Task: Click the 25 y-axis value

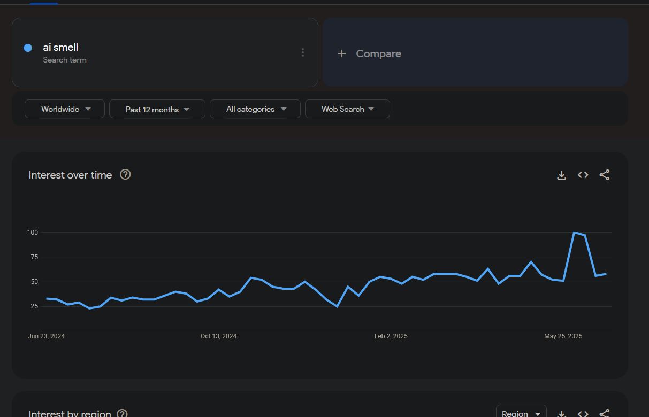Action: (x=34, y=306)
